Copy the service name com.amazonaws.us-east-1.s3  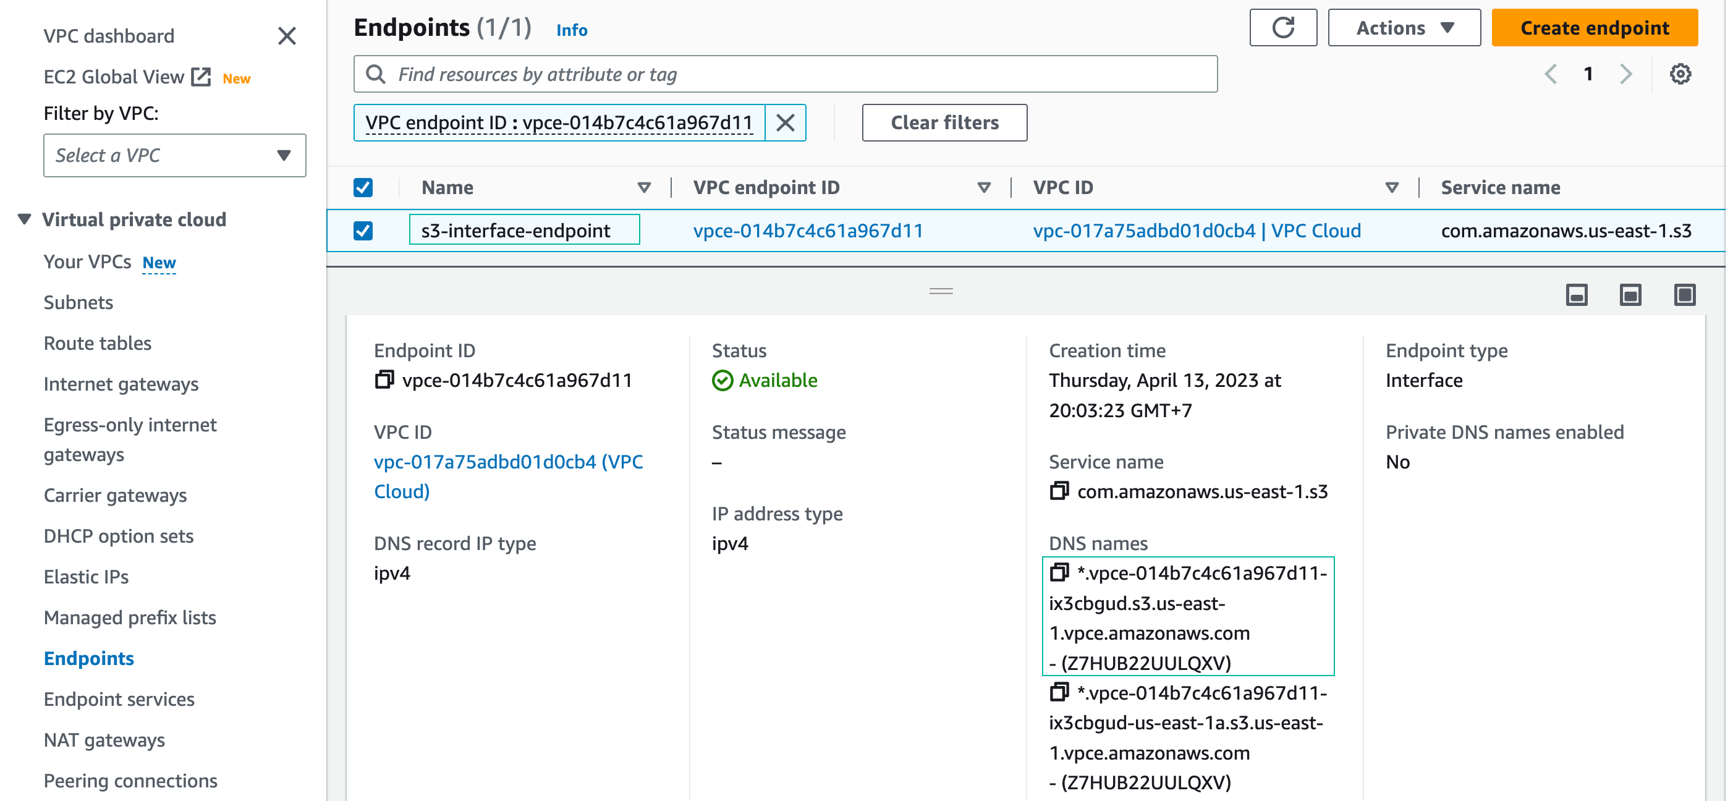point(1059,491)
